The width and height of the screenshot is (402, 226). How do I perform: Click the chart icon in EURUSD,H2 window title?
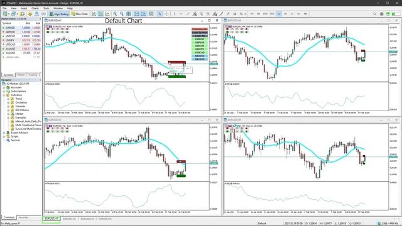point(46,120)
